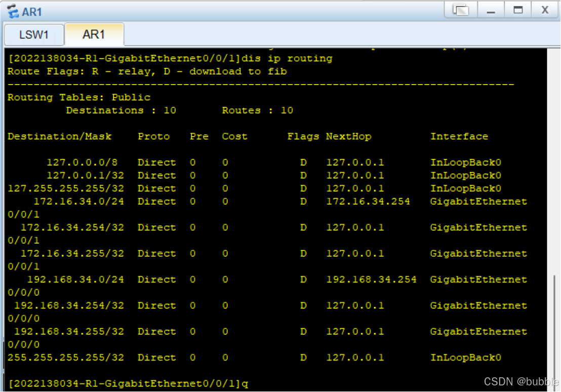
Task: Click destination 172.16.34.0/24
Action: (x=79, y=202)
